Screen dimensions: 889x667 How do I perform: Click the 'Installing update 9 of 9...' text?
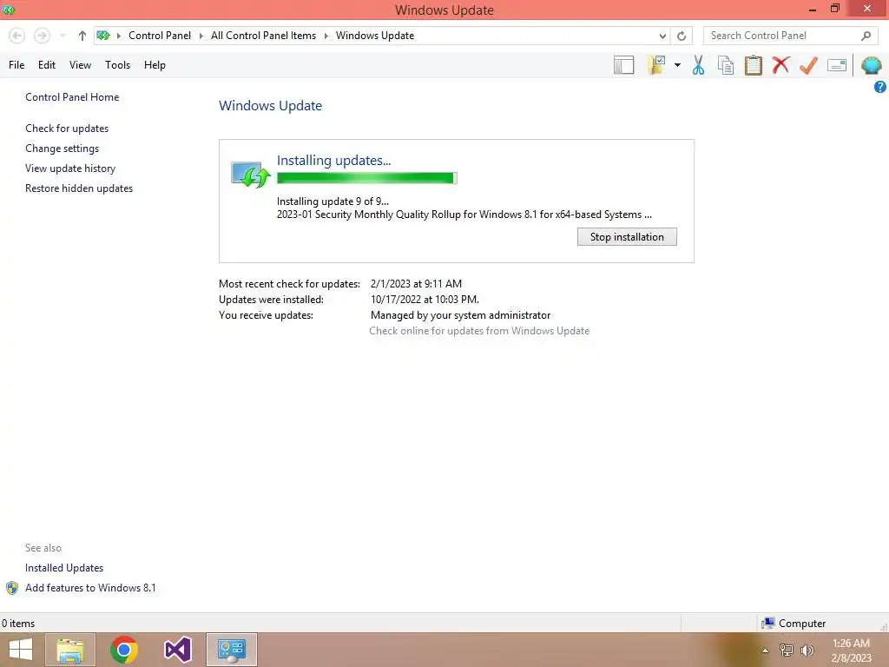(333, 201)
